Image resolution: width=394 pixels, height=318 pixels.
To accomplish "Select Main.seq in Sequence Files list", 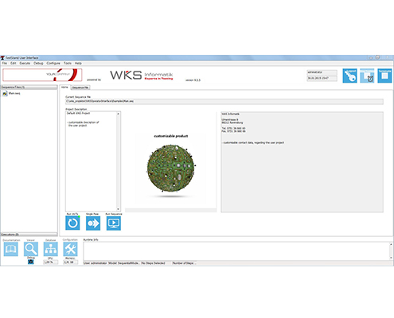I will tap(14, 94).
